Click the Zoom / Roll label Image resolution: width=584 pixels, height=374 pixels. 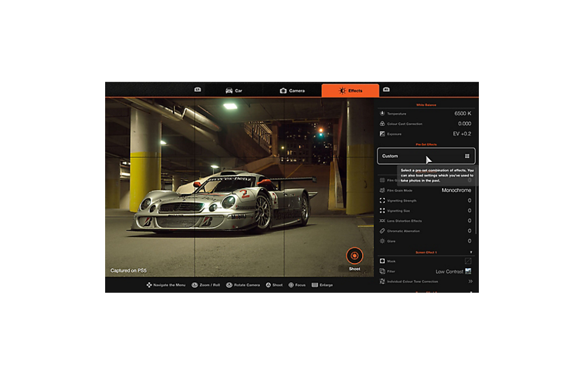coord(210,285)
